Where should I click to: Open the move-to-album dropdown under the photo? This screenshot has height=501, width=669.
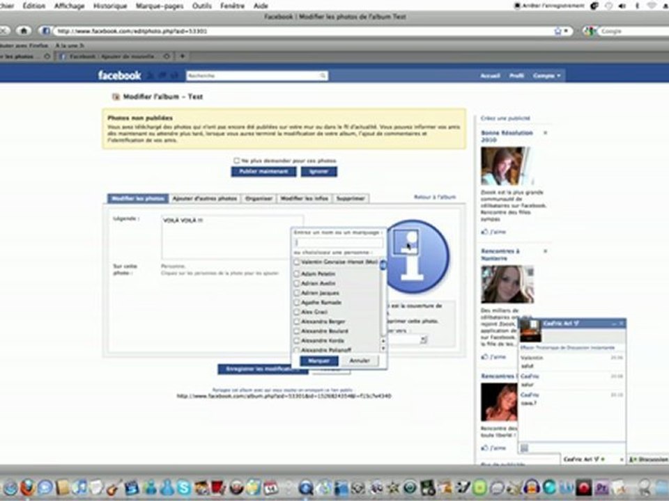click(408, 340)
